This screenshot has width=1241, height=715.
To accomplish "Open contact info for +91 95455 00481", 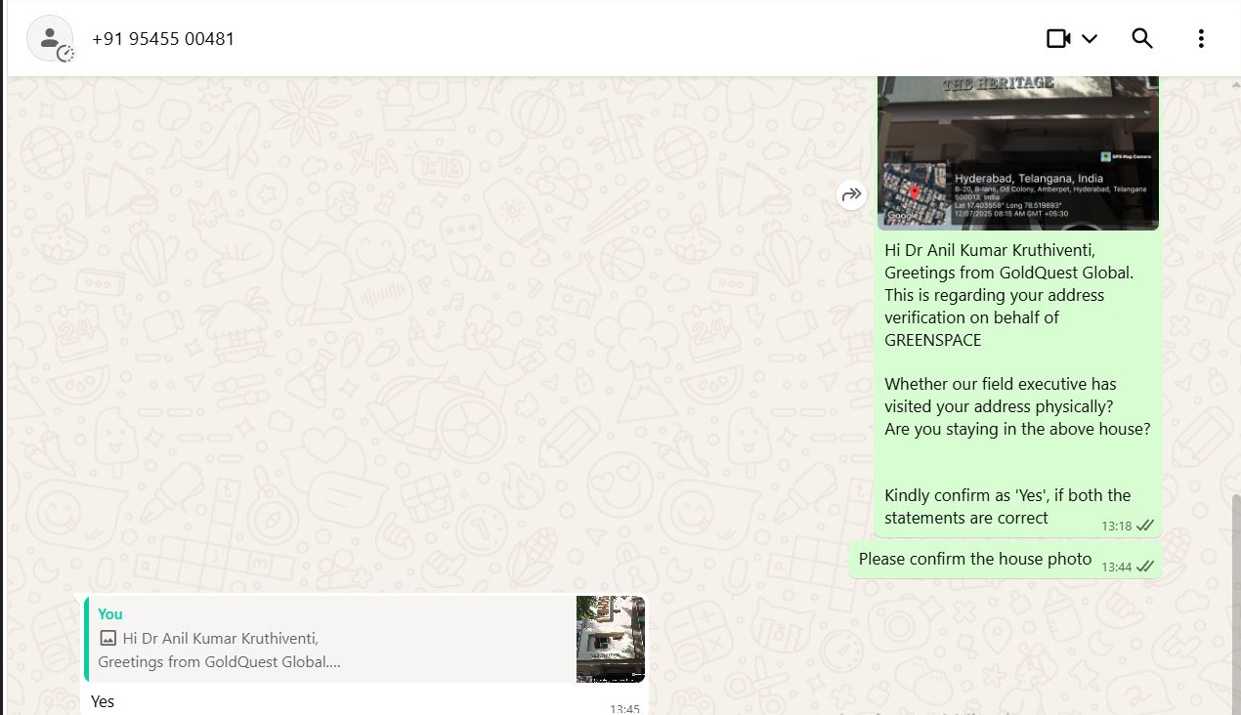I will 163,39.
